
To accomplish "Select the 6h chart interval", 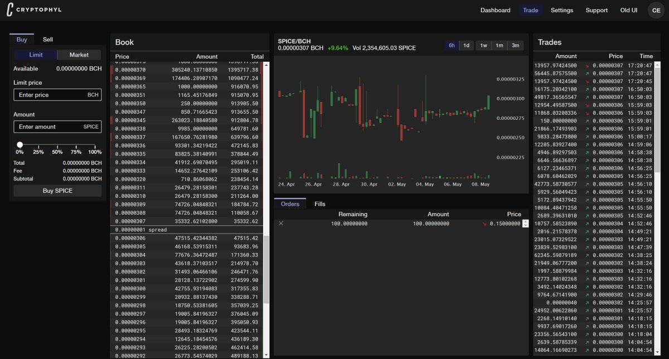I will coord(451,46).
